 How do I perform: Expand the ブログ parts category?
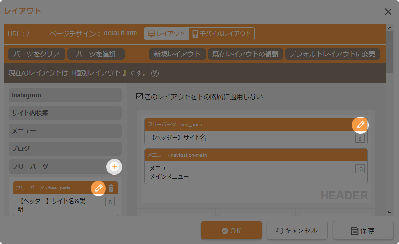65,149
